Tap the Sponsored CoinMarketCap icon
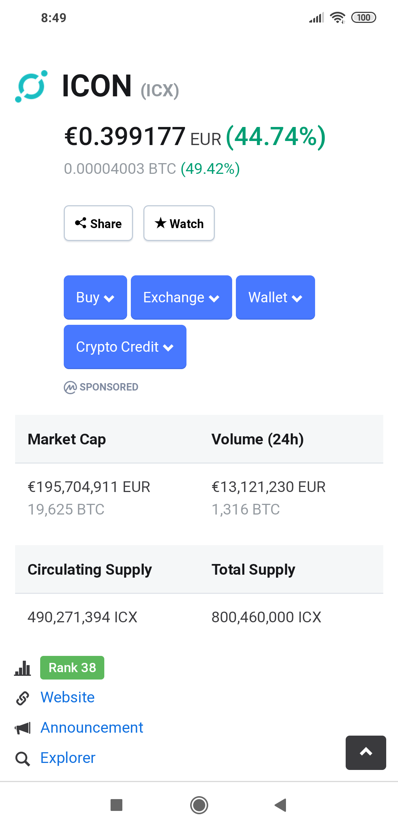This screenshot has height=829, width=398. coord(70,387)
